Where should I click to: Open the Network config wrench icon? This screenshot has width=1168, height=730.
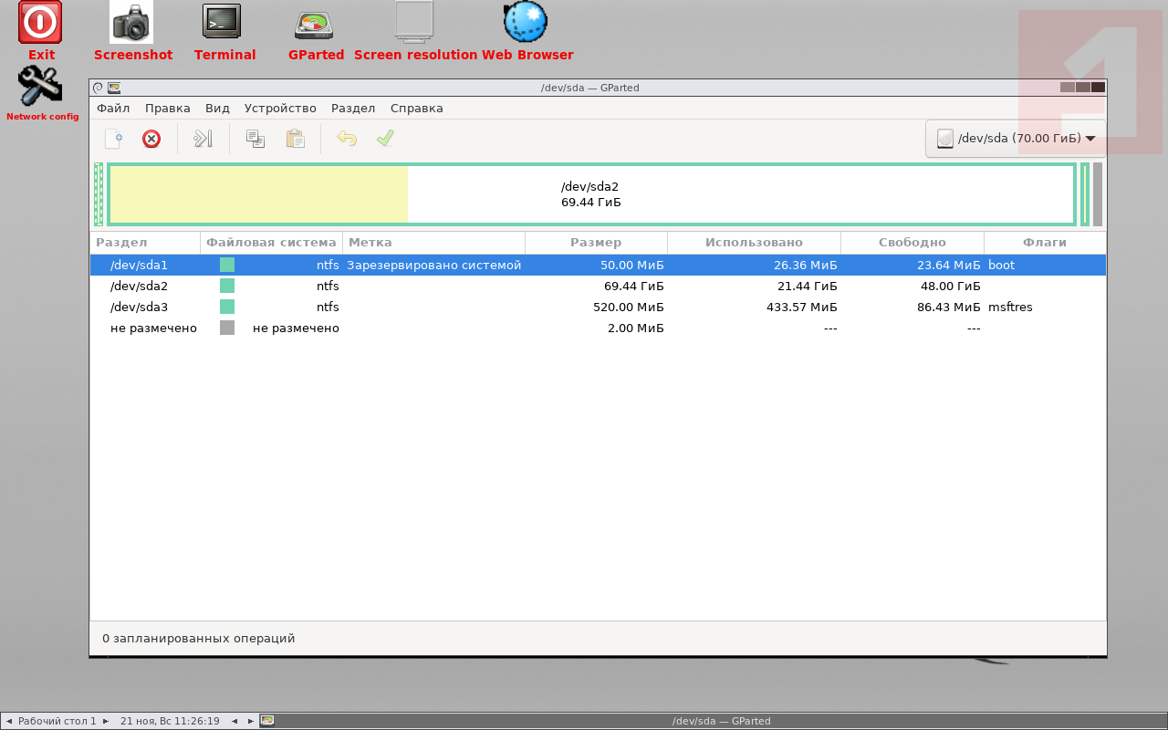[40, 87]
